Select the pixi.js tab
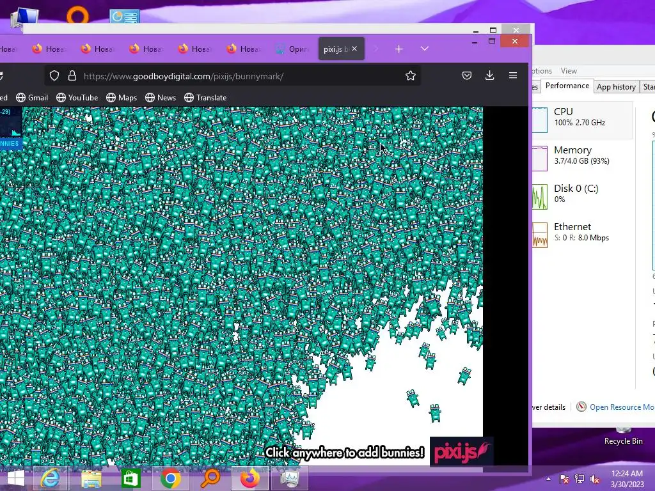Image resolution: width=655 pixels, height=491 pixels. [x=335, y=49]
